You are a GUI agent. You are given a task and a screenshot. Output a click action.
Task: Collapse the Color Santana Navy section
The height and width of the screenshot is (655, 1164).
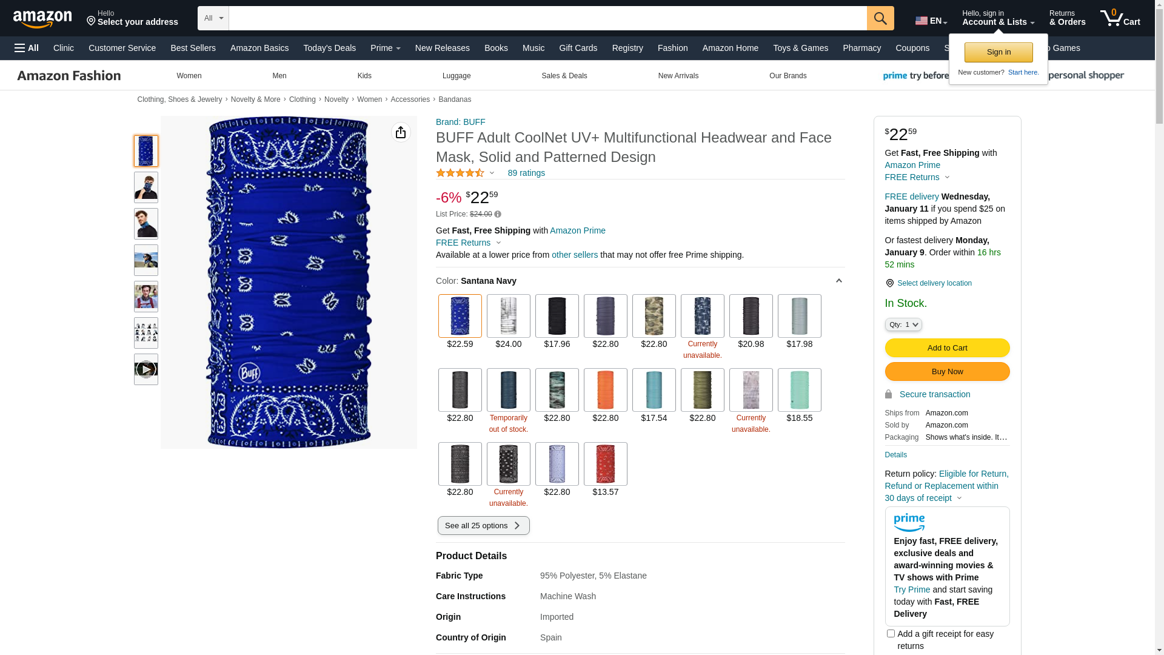[x=838, y=281]
